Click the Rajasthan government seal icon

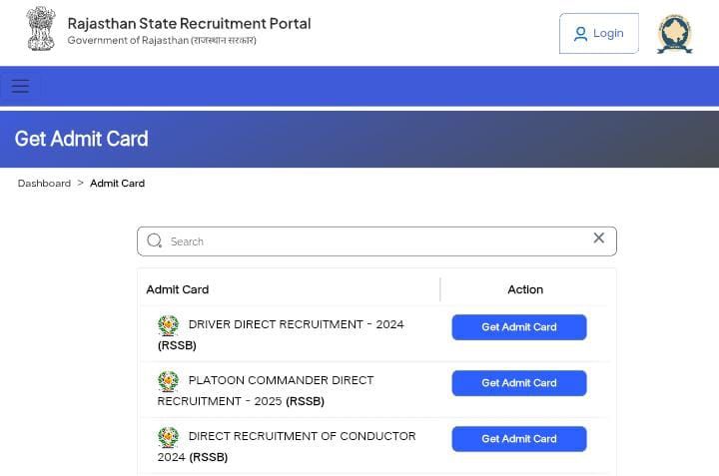click(675, 34)
